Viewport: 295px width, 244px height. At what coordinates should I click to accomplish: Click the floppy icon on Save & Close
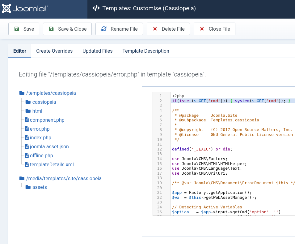pyautogui.click(x=51, y=29)
